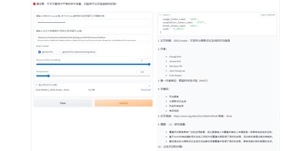
Task: Click the cost value "0.00571"
Action: tap(178, 29)
